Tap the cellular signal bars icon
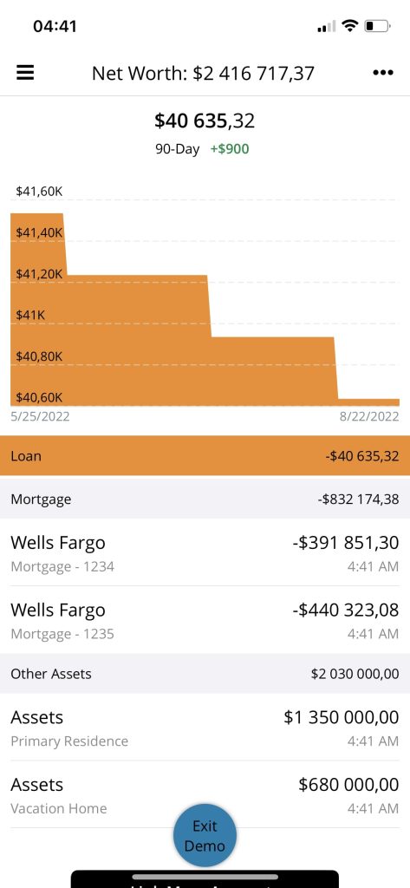Viewport: 410px width, 888px height. coord(326,27)
